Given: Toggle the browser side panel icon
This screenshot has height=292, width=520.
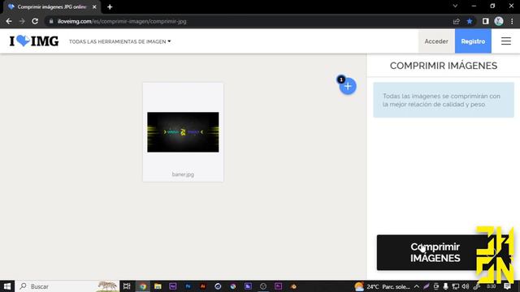Looking at the screenshot, I should 486,21.
